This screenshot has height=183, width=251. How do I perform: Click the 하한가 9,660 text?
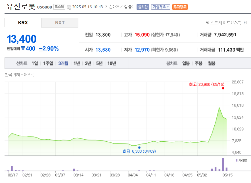click(x=164, y=50)
